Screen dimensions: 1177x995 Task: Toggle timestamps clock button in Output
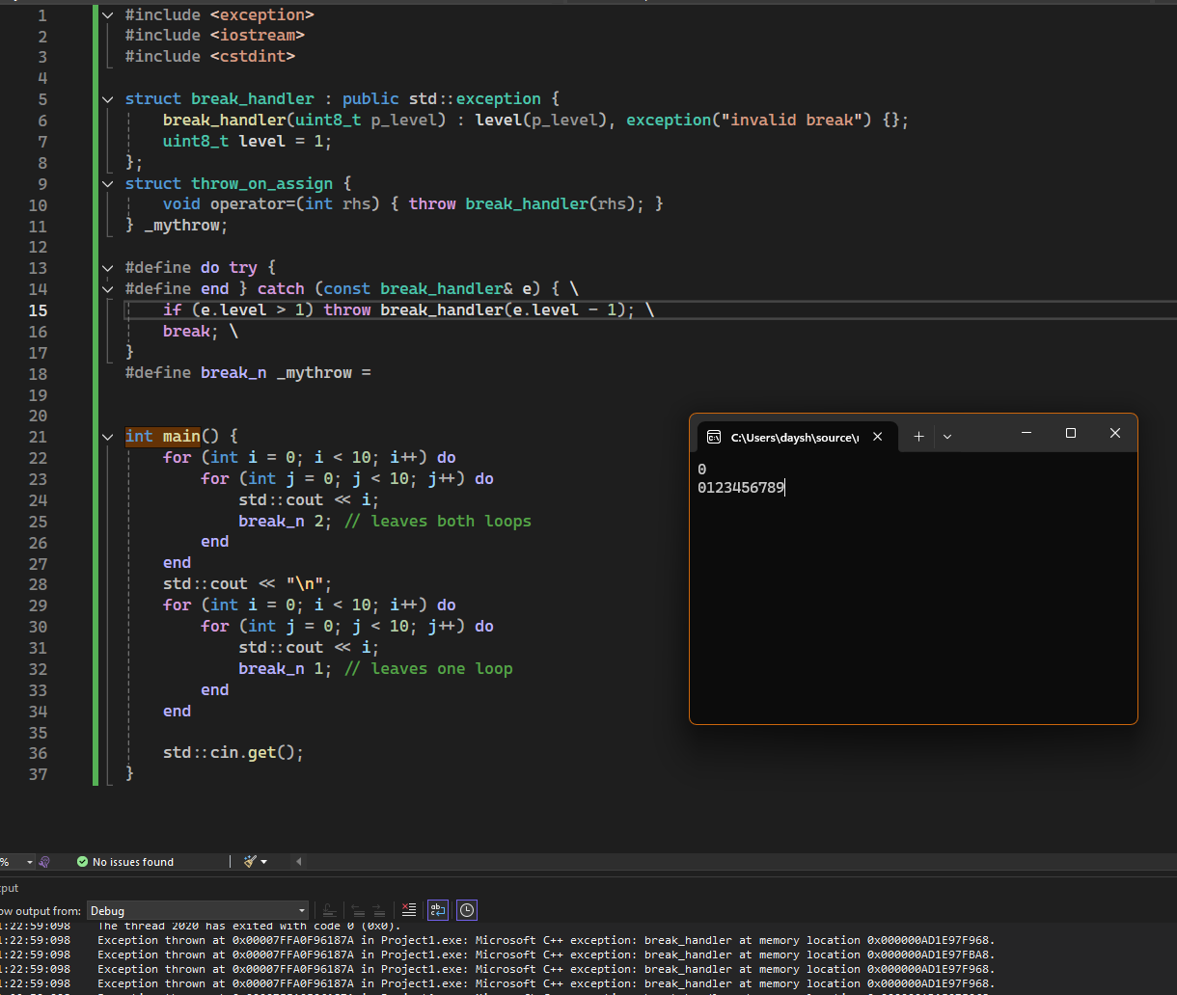(x=467, y=910)
